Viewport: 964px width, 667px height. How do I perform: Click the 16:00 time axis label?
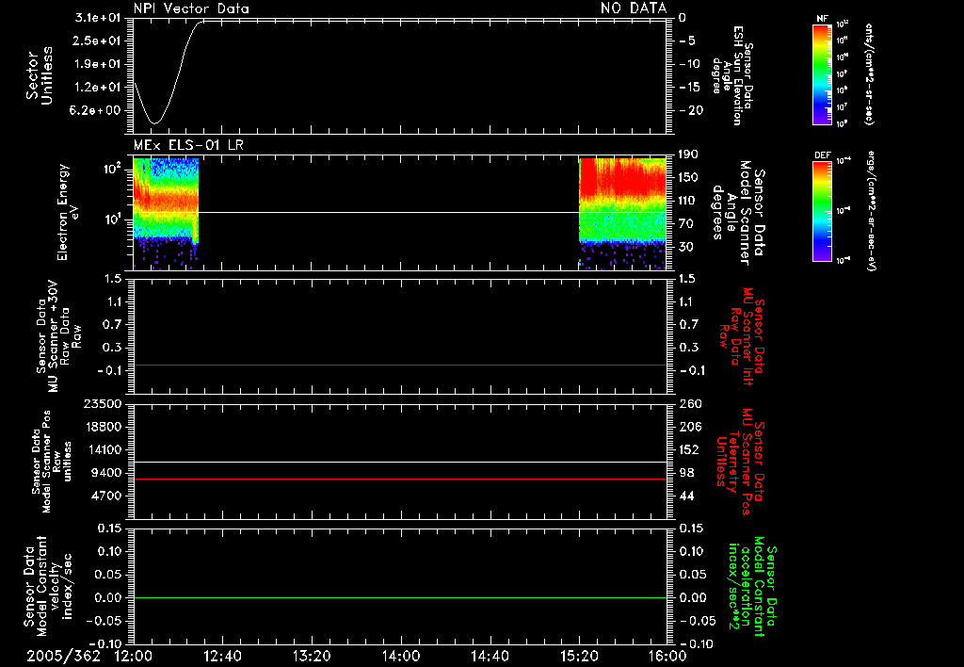667,656
